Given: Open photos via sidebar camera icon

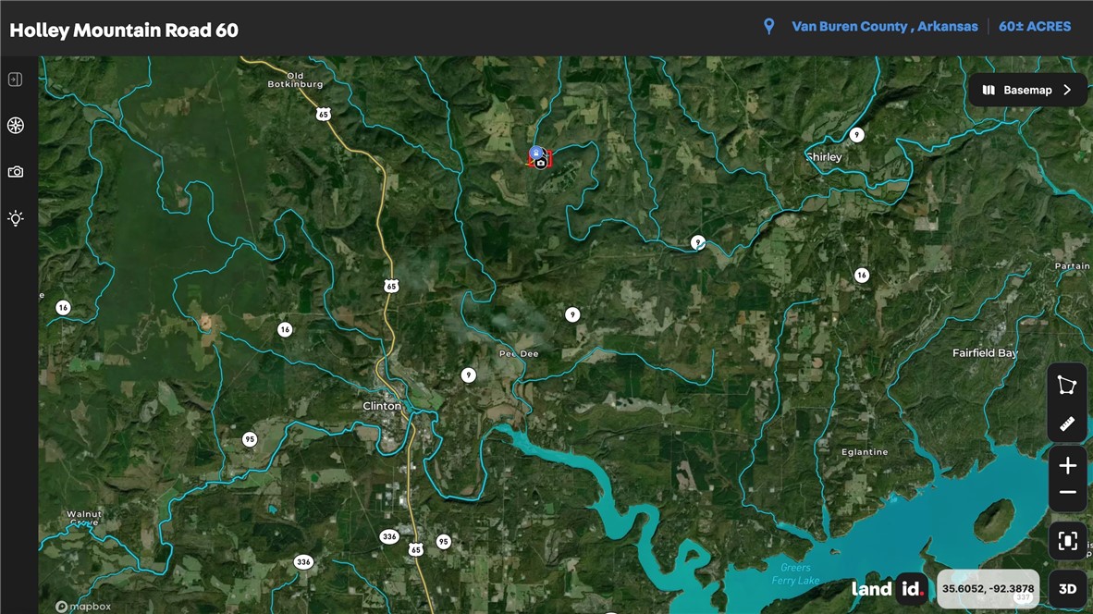Looking at the screenshot, I should point(15,172).
